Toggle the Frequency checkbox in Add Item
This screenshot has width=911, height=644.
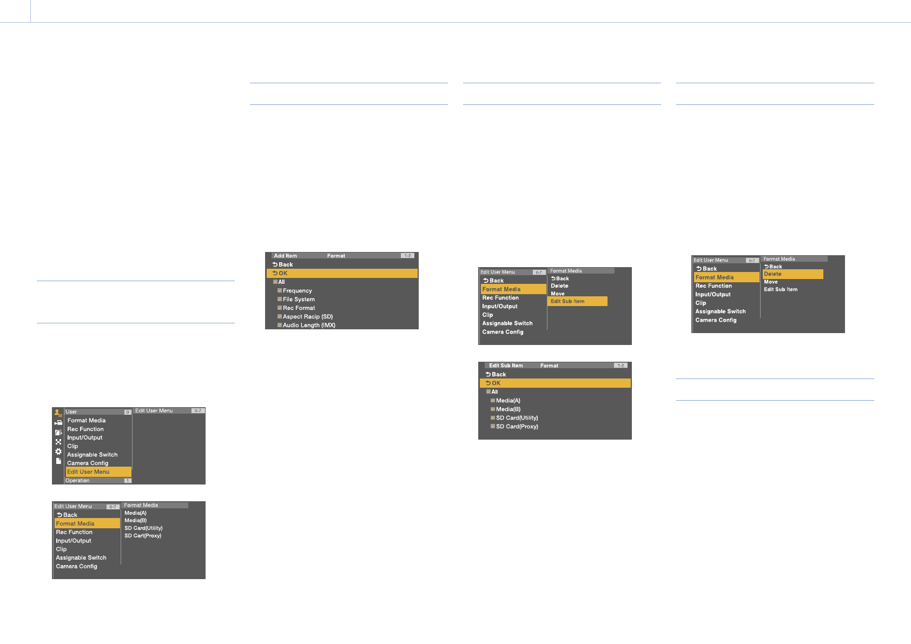[280, 290]
